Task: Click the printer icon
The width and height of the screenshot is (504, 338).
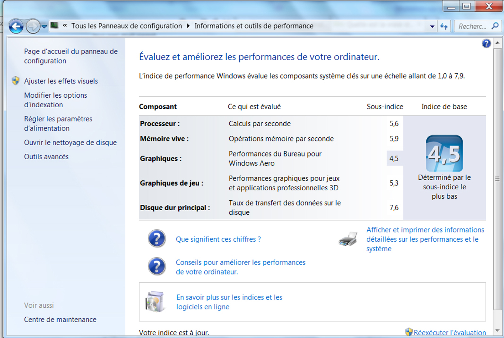Action: (x=348, y=239)
